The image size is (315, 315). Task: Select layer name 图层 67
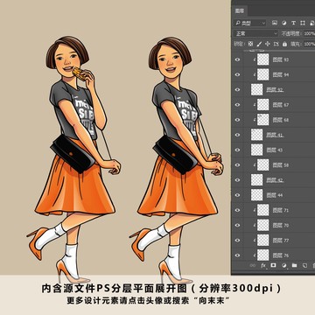tap(281, 105)
